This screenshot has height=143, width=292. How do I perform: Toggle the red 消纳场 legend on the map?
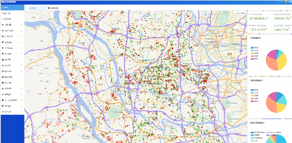(242, 13)
